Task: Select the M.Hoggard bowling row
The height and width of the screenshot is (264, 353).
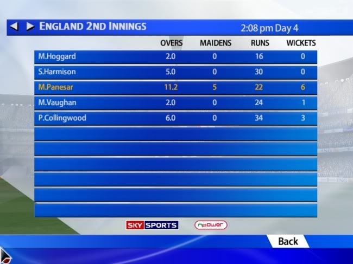Action: [x=175, y=57]
